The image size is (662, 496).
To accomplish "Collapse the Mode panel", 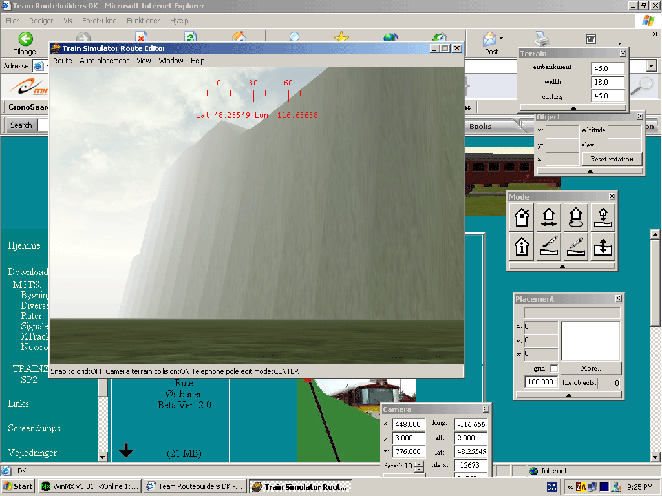I will point(562,266).
